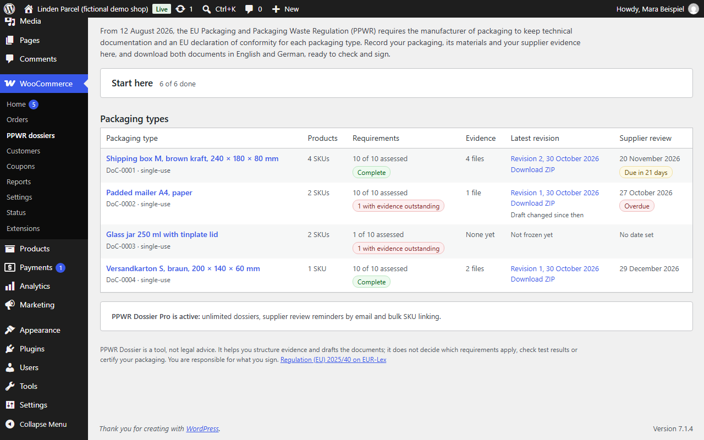
Task: Click the Overdue status badge
Action: click(x=637, y=206)
